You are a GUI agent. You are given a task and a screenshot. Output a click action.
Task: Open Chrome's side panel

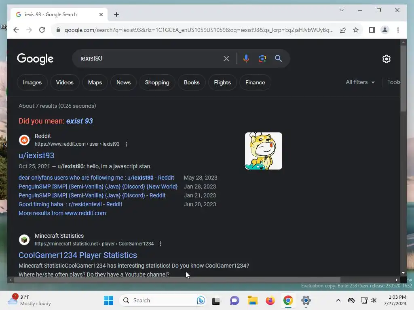click(372, 30)
